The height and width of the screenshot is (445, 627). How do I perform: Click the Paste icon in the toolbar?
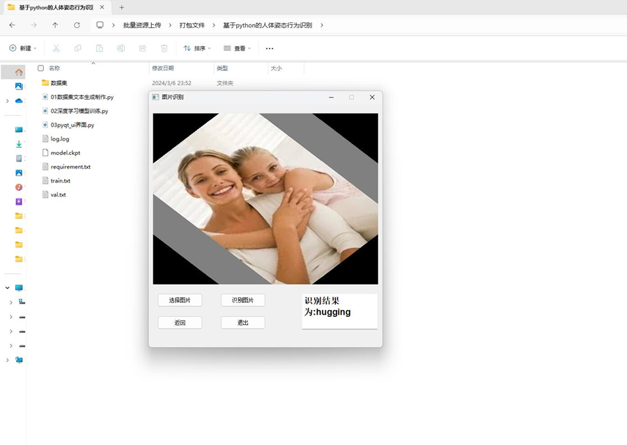point(100,48)
